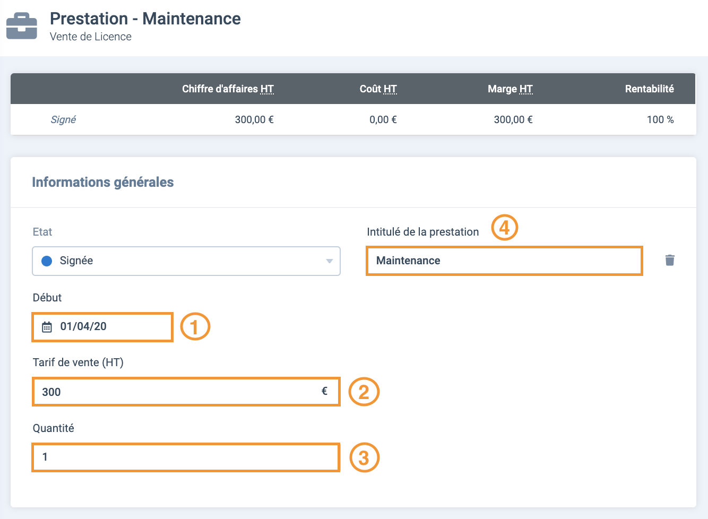The width and height of the screenshot is (708, 519).
Task: Click the Vente de Licence subtitle
Action: point(91,37)
